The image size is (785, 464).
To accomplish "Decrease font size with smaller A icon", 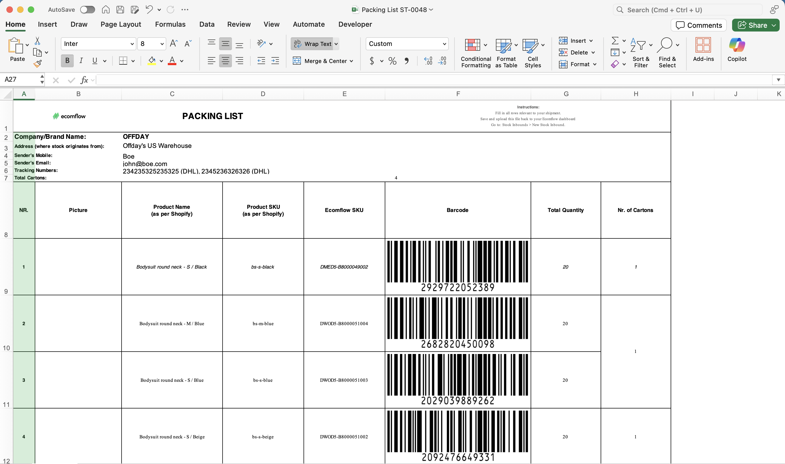I will click(x=188, y=44).
